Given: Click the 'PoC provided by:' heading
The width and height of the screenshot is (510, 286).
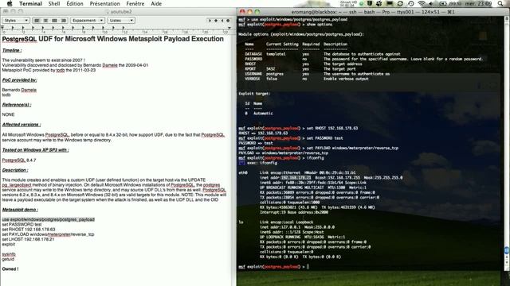Looking at the screenshot, I should point(19,79).
